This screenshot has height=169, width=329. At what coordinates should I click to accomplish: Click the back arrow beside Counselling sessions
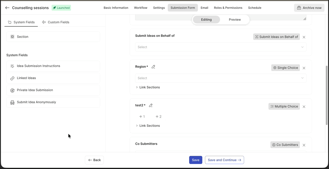[7, 8]
